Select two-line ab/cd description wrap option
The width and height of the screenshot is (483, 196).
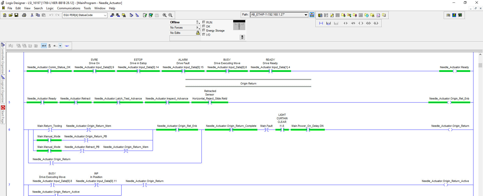point(50,46)
